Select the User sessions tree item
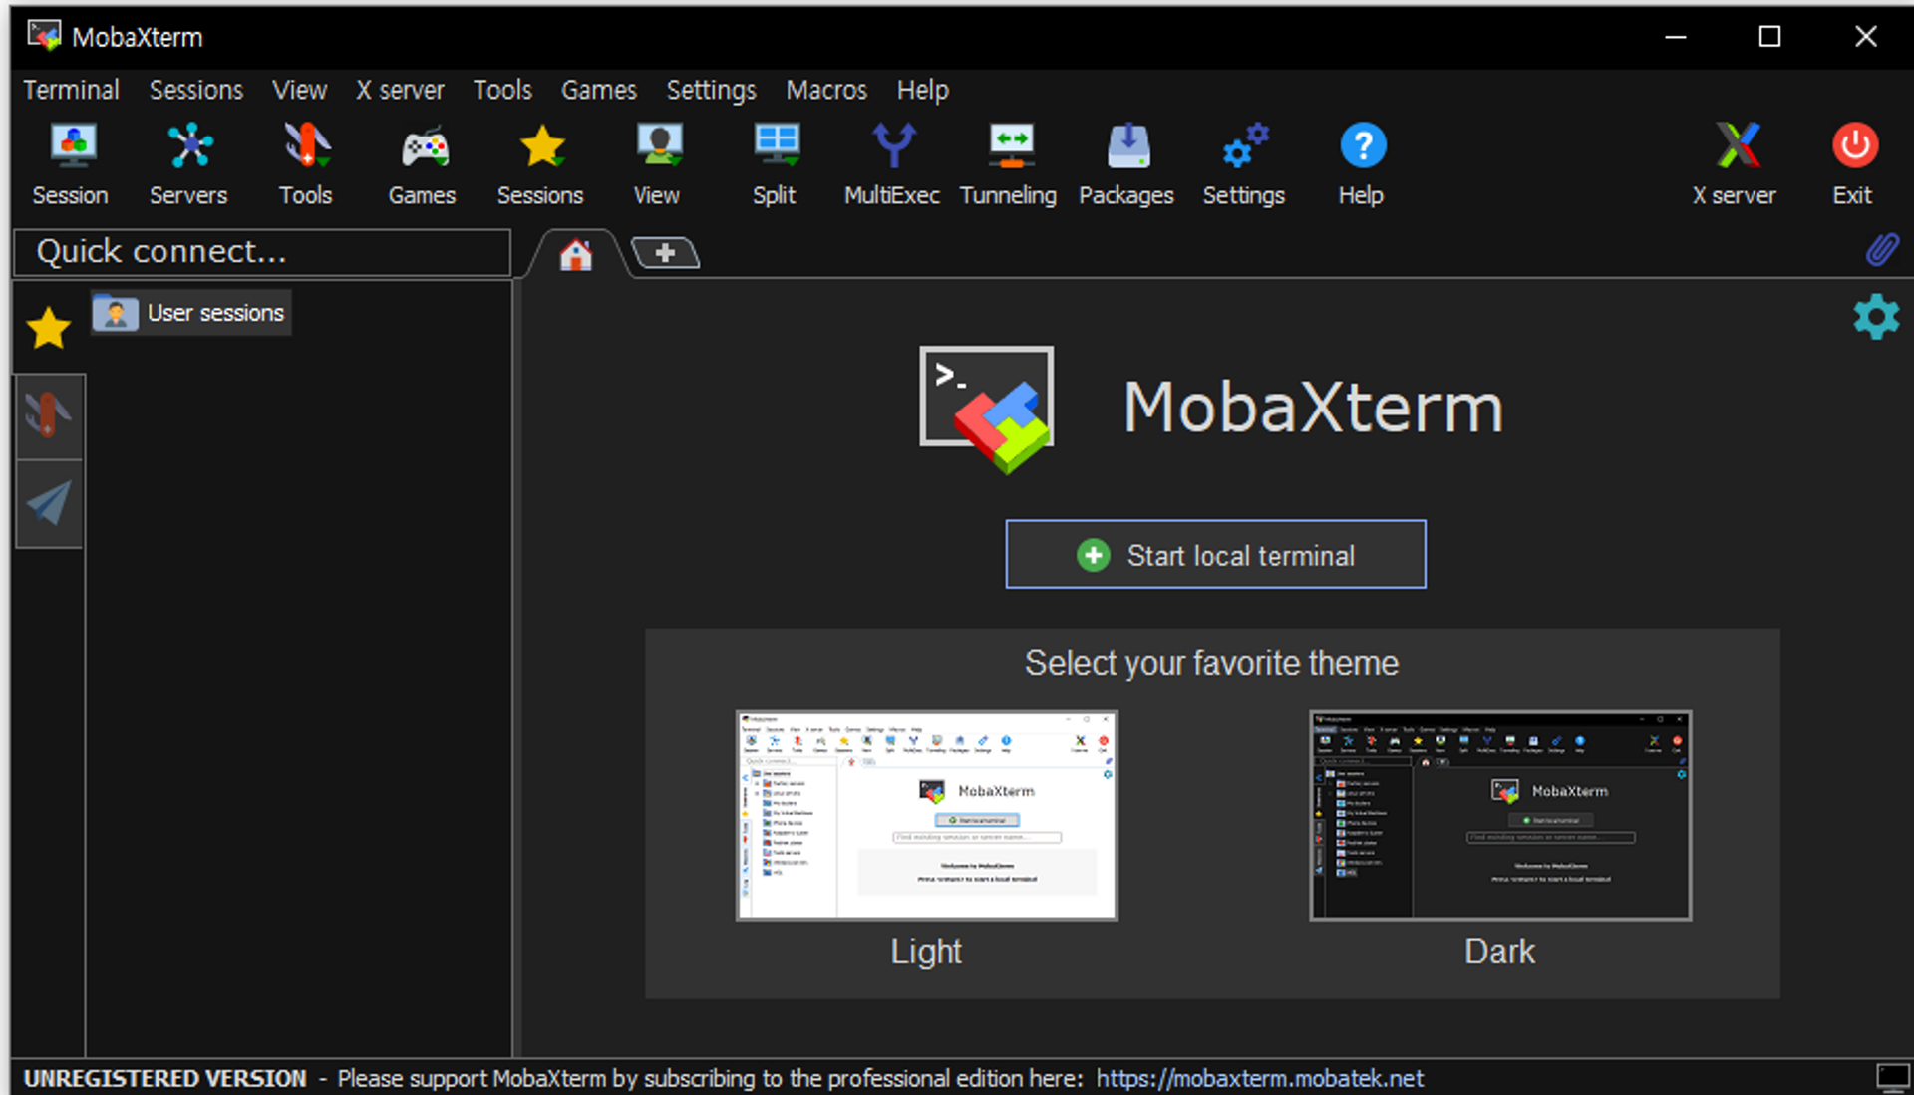1914x1095 pixels. [x=191, y=313]
